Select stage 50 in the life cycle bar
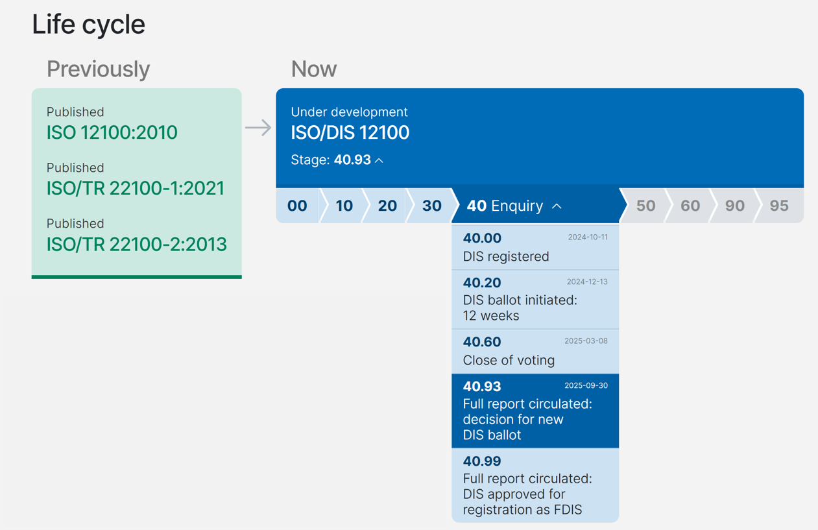 [645, 206]
